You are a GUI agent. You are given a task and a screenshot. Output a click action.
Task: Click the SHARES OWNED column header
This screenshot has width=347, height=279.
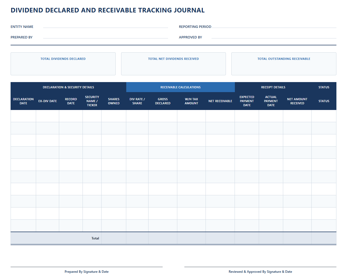(114, 101)
